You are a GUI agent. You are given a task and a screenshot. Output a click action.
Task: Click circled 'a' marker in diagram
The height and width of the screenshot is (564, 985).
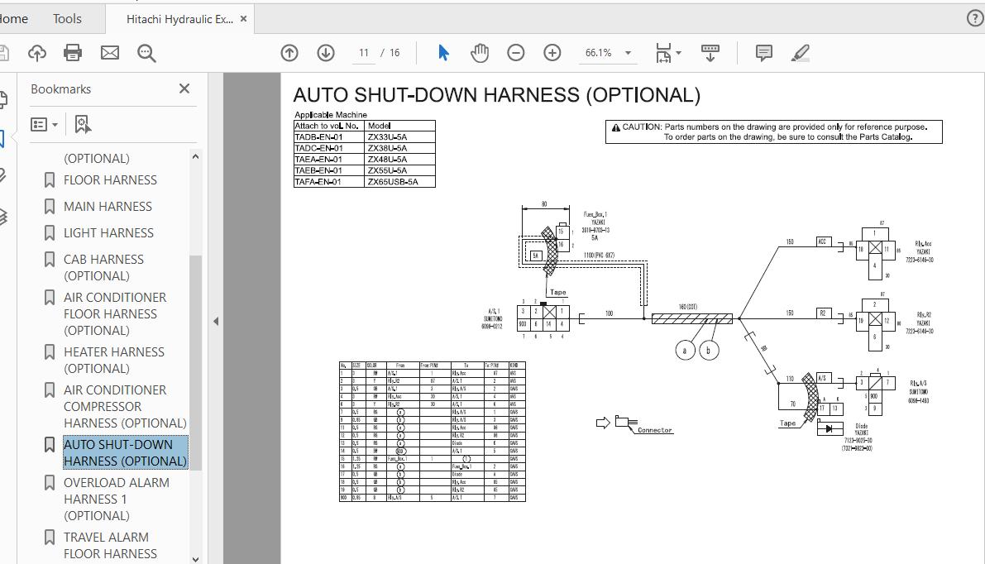tap(685, 351)
